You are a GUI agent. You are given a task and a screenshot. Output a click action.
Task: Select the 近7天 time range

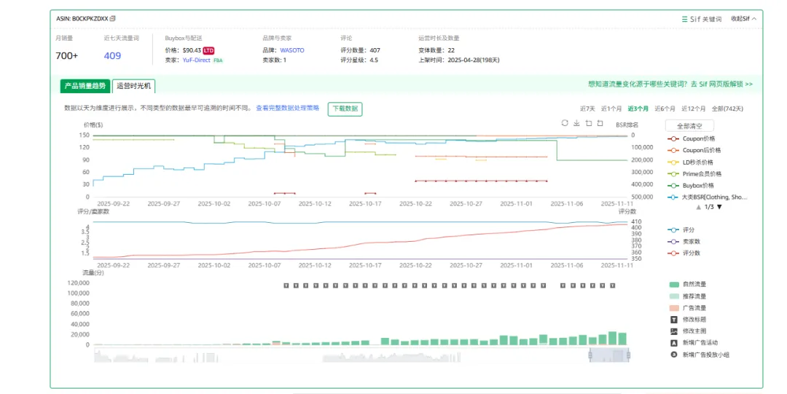(587, 109)
